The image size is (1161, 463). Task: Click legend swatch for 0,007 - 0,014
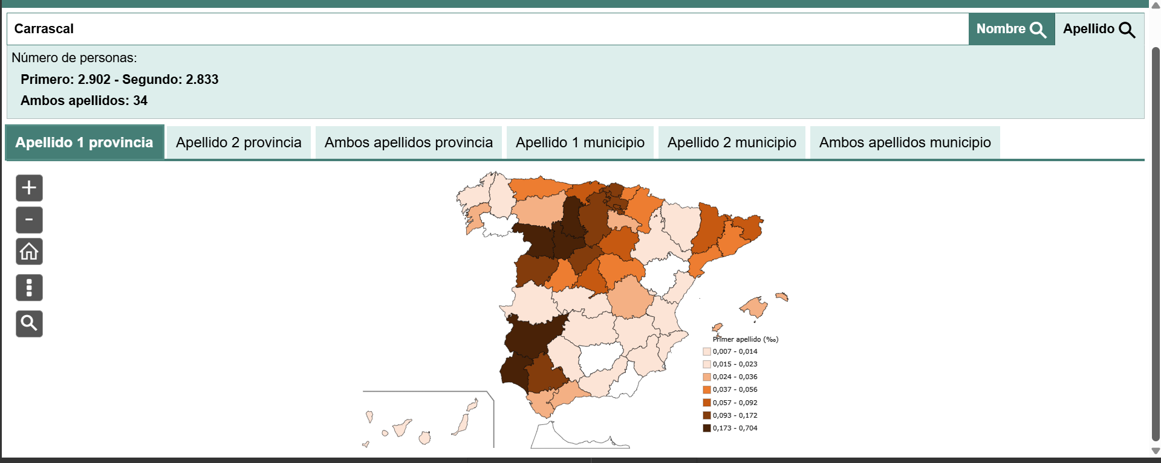coord(706,351)
